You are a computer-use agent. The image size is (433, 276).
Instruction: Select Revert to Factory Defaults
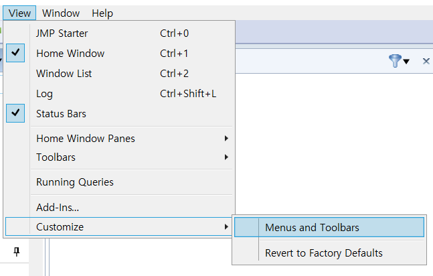coord(329,253)
